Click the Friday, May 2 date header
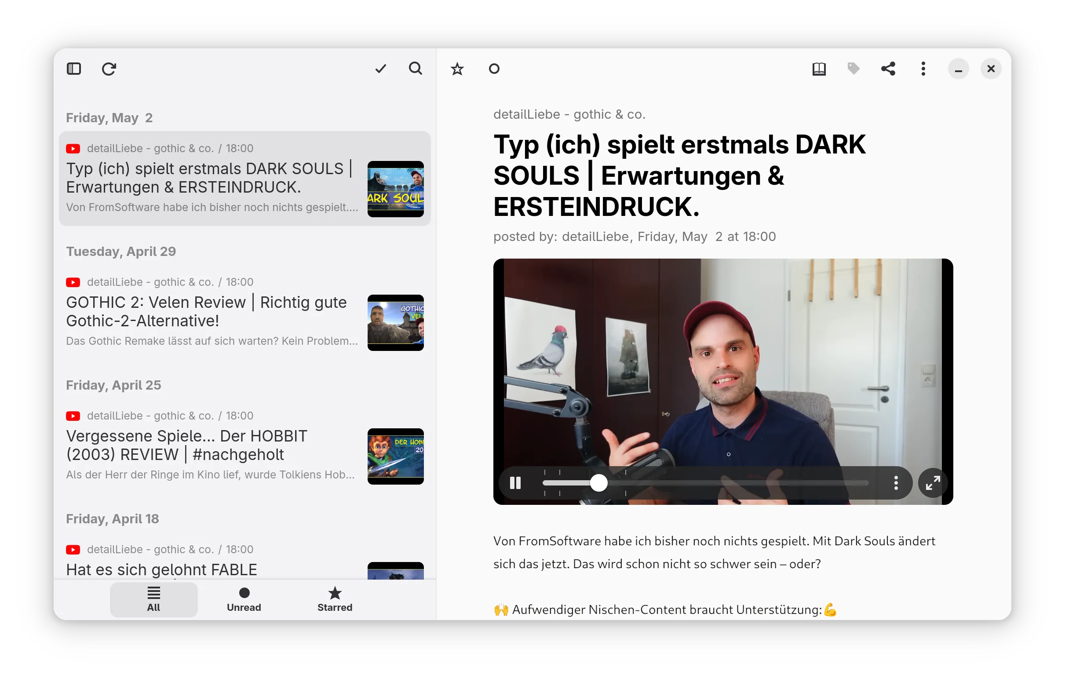Screen dimensions: 1065x679 point(109,118)
